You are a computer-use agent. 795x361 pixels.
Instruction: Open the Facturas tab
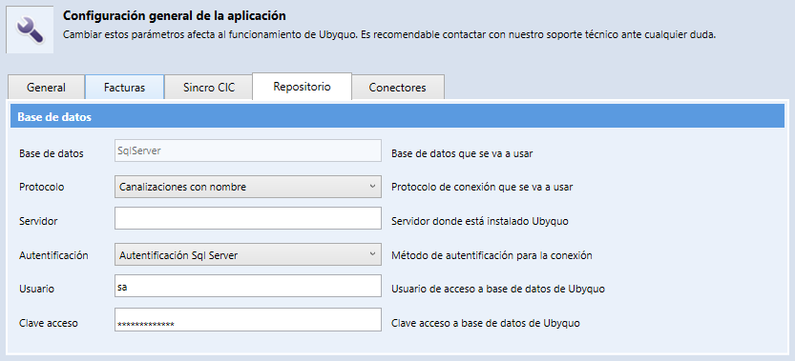point(124,87)
